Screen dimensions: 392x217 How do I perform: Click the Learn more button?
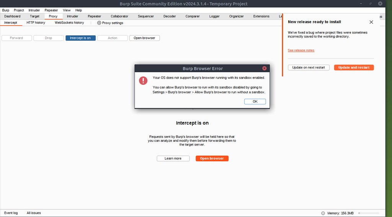pyautogui.click(x=173, y=159)
